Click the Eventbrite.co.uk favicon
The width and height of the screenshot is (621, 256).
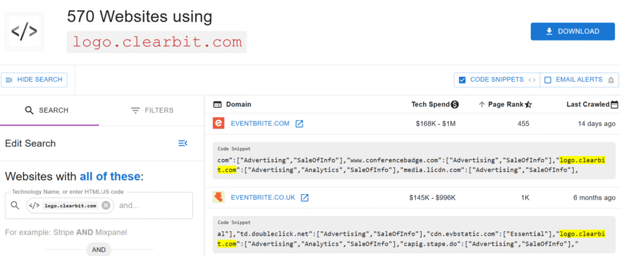coord(218,197)
